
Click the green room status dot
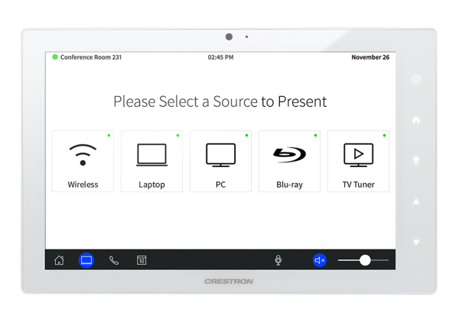pos(55,57)
